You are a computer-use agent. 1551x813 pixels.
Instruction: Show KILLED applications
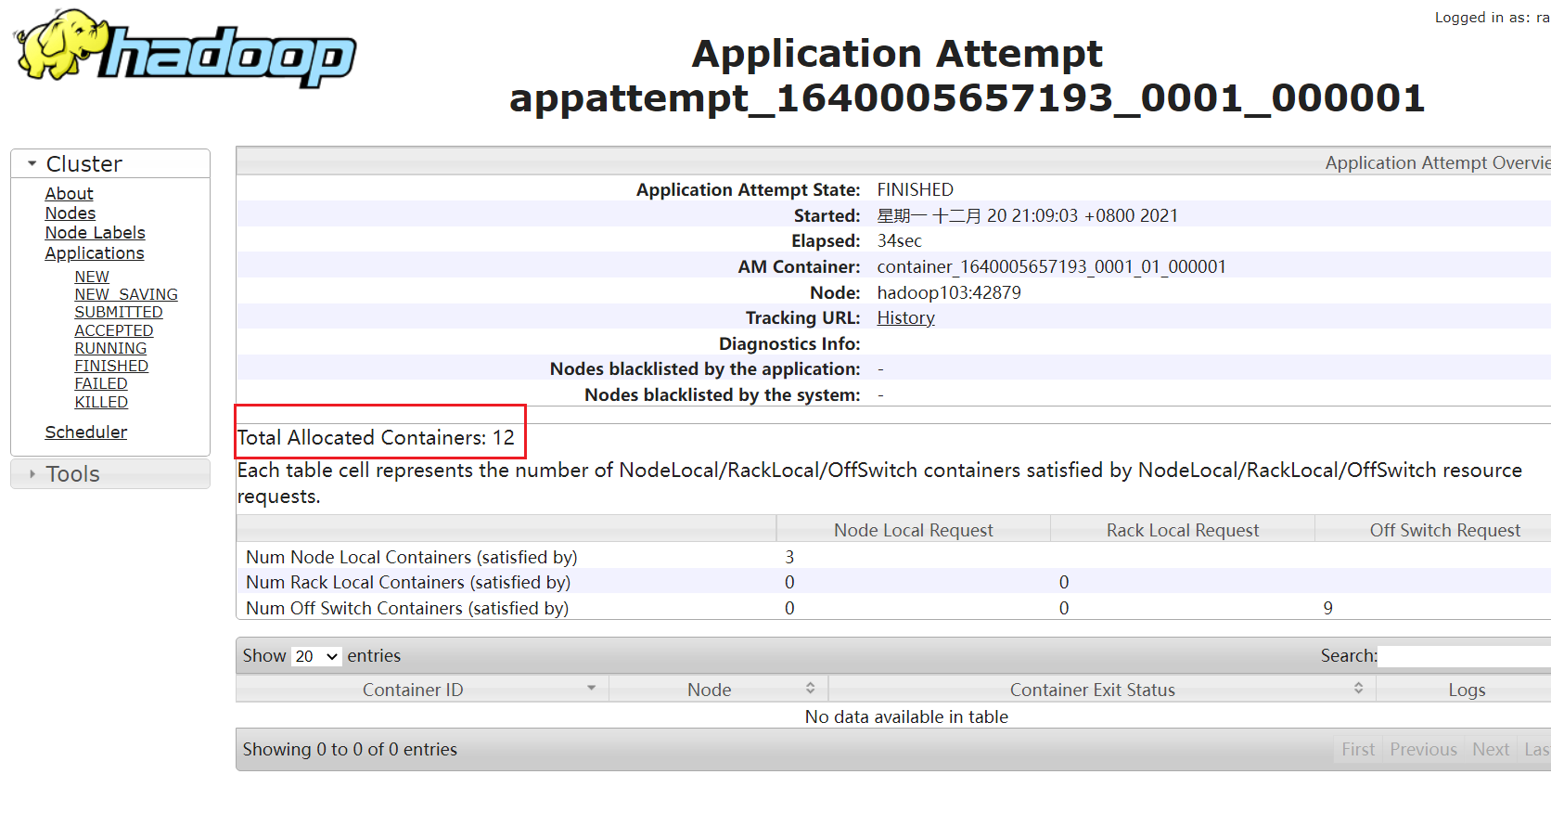101,402
